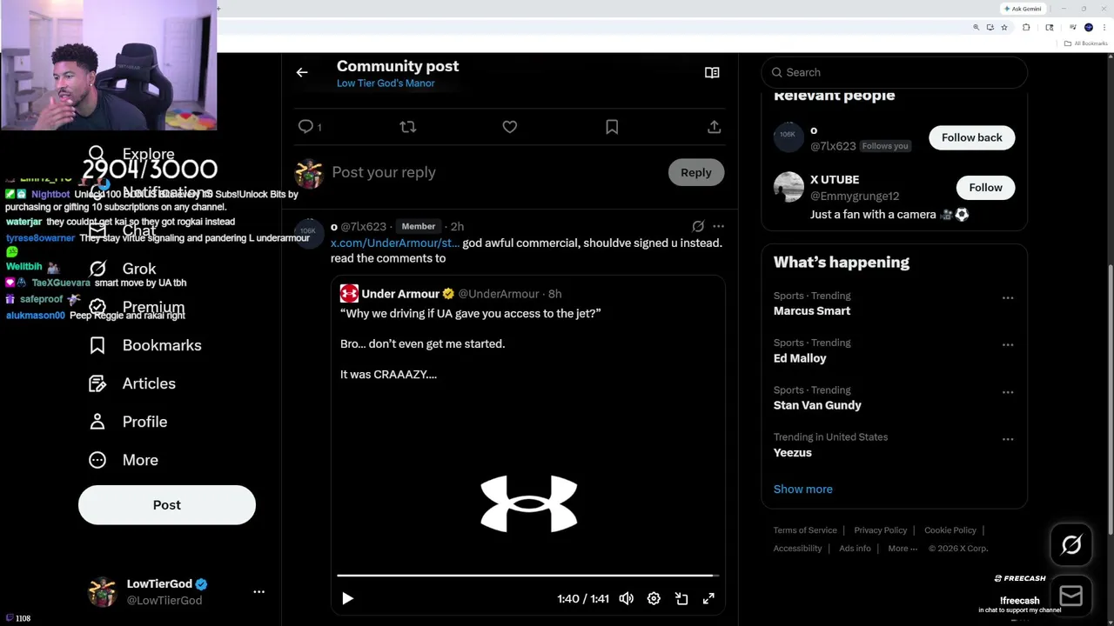The image size is (1114, 626).
Task: Open X UTUBE avatar in Relevant people
Action: pos(789,187)
